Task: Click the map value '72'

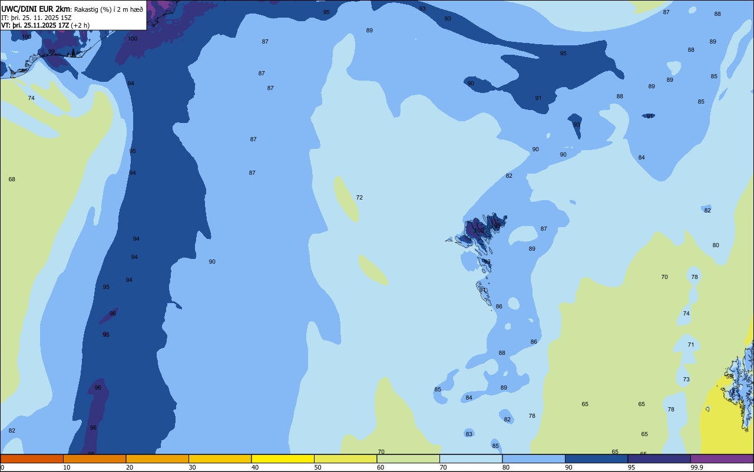Action: pyautogui.click(x=359, y=198)
